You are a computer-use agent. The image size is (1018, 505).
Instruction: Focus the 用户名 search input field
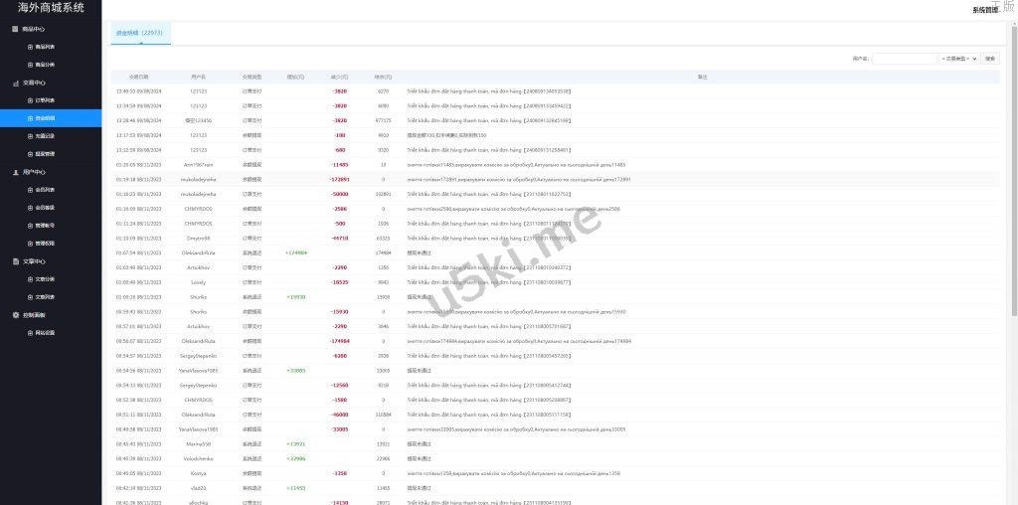pyautogui.click(x=904, y=59)
